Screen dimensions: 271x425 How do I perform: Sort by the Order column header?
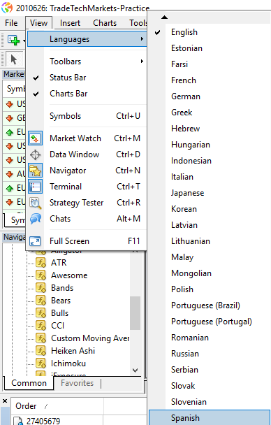(x=57, y=406)
